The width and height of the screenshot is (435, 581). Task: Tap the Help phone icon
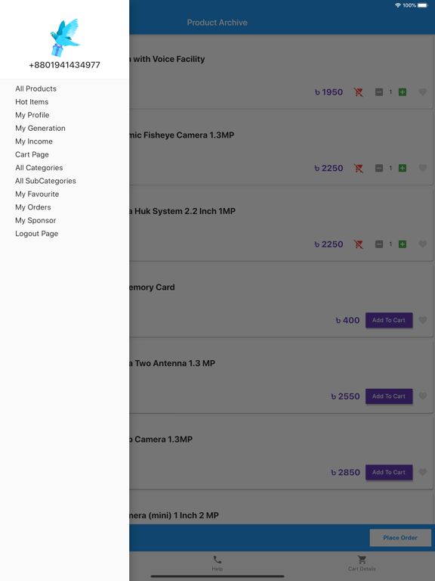217,560
